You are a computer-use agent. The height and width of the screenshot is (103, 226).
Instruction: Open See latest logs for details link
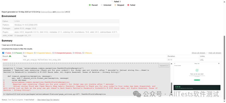coord(48,100)
